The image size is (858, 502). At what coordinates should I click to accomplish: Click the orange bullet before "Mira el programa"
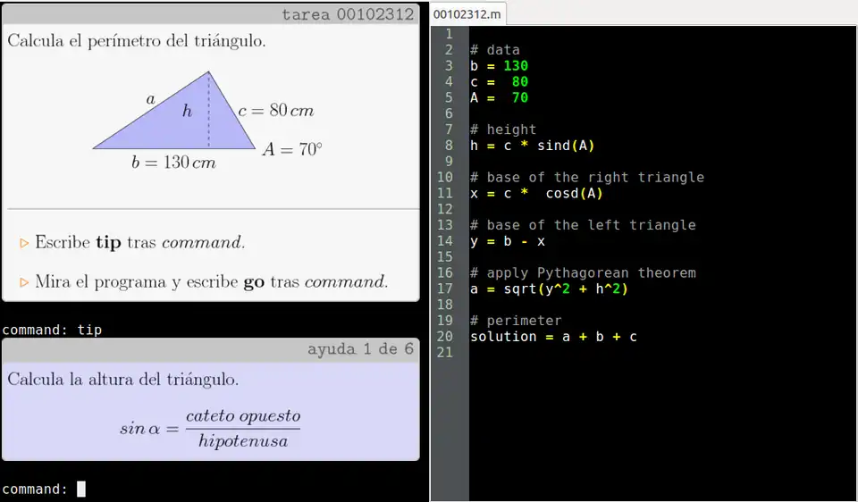[24, 282]
